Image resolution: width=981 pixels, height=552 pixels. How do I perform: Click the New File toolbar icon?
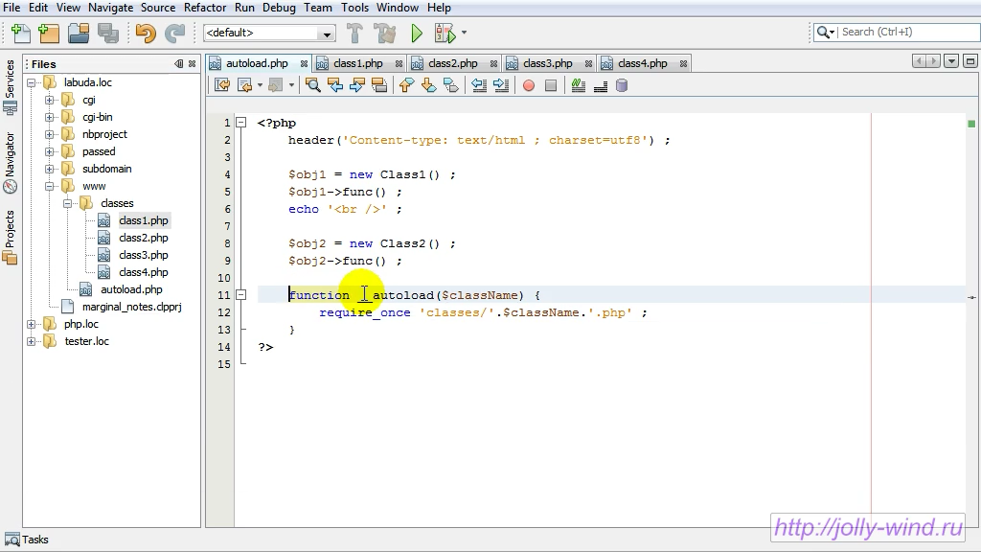tap(21, 33)
